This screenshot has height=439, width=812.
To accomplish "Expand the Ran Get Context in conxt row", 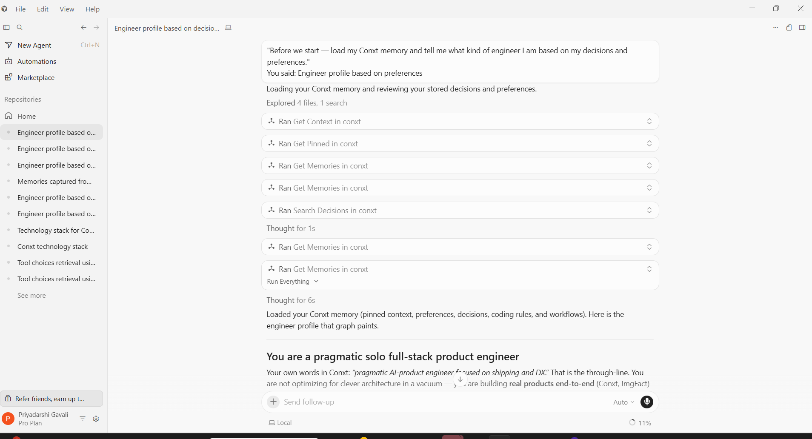I will 460,121.
